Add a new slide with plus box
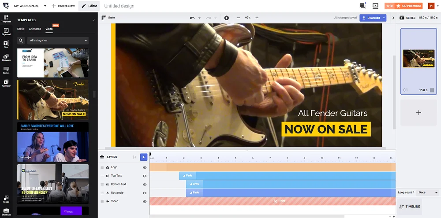The width and height of the screenshot is (441, 218). (x=419, y=113)
